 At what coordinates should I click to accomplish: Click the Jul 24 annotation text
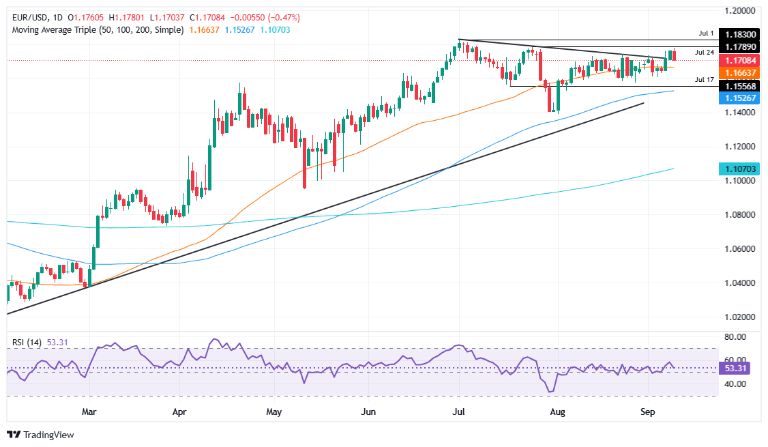click(x=705, y=52)
